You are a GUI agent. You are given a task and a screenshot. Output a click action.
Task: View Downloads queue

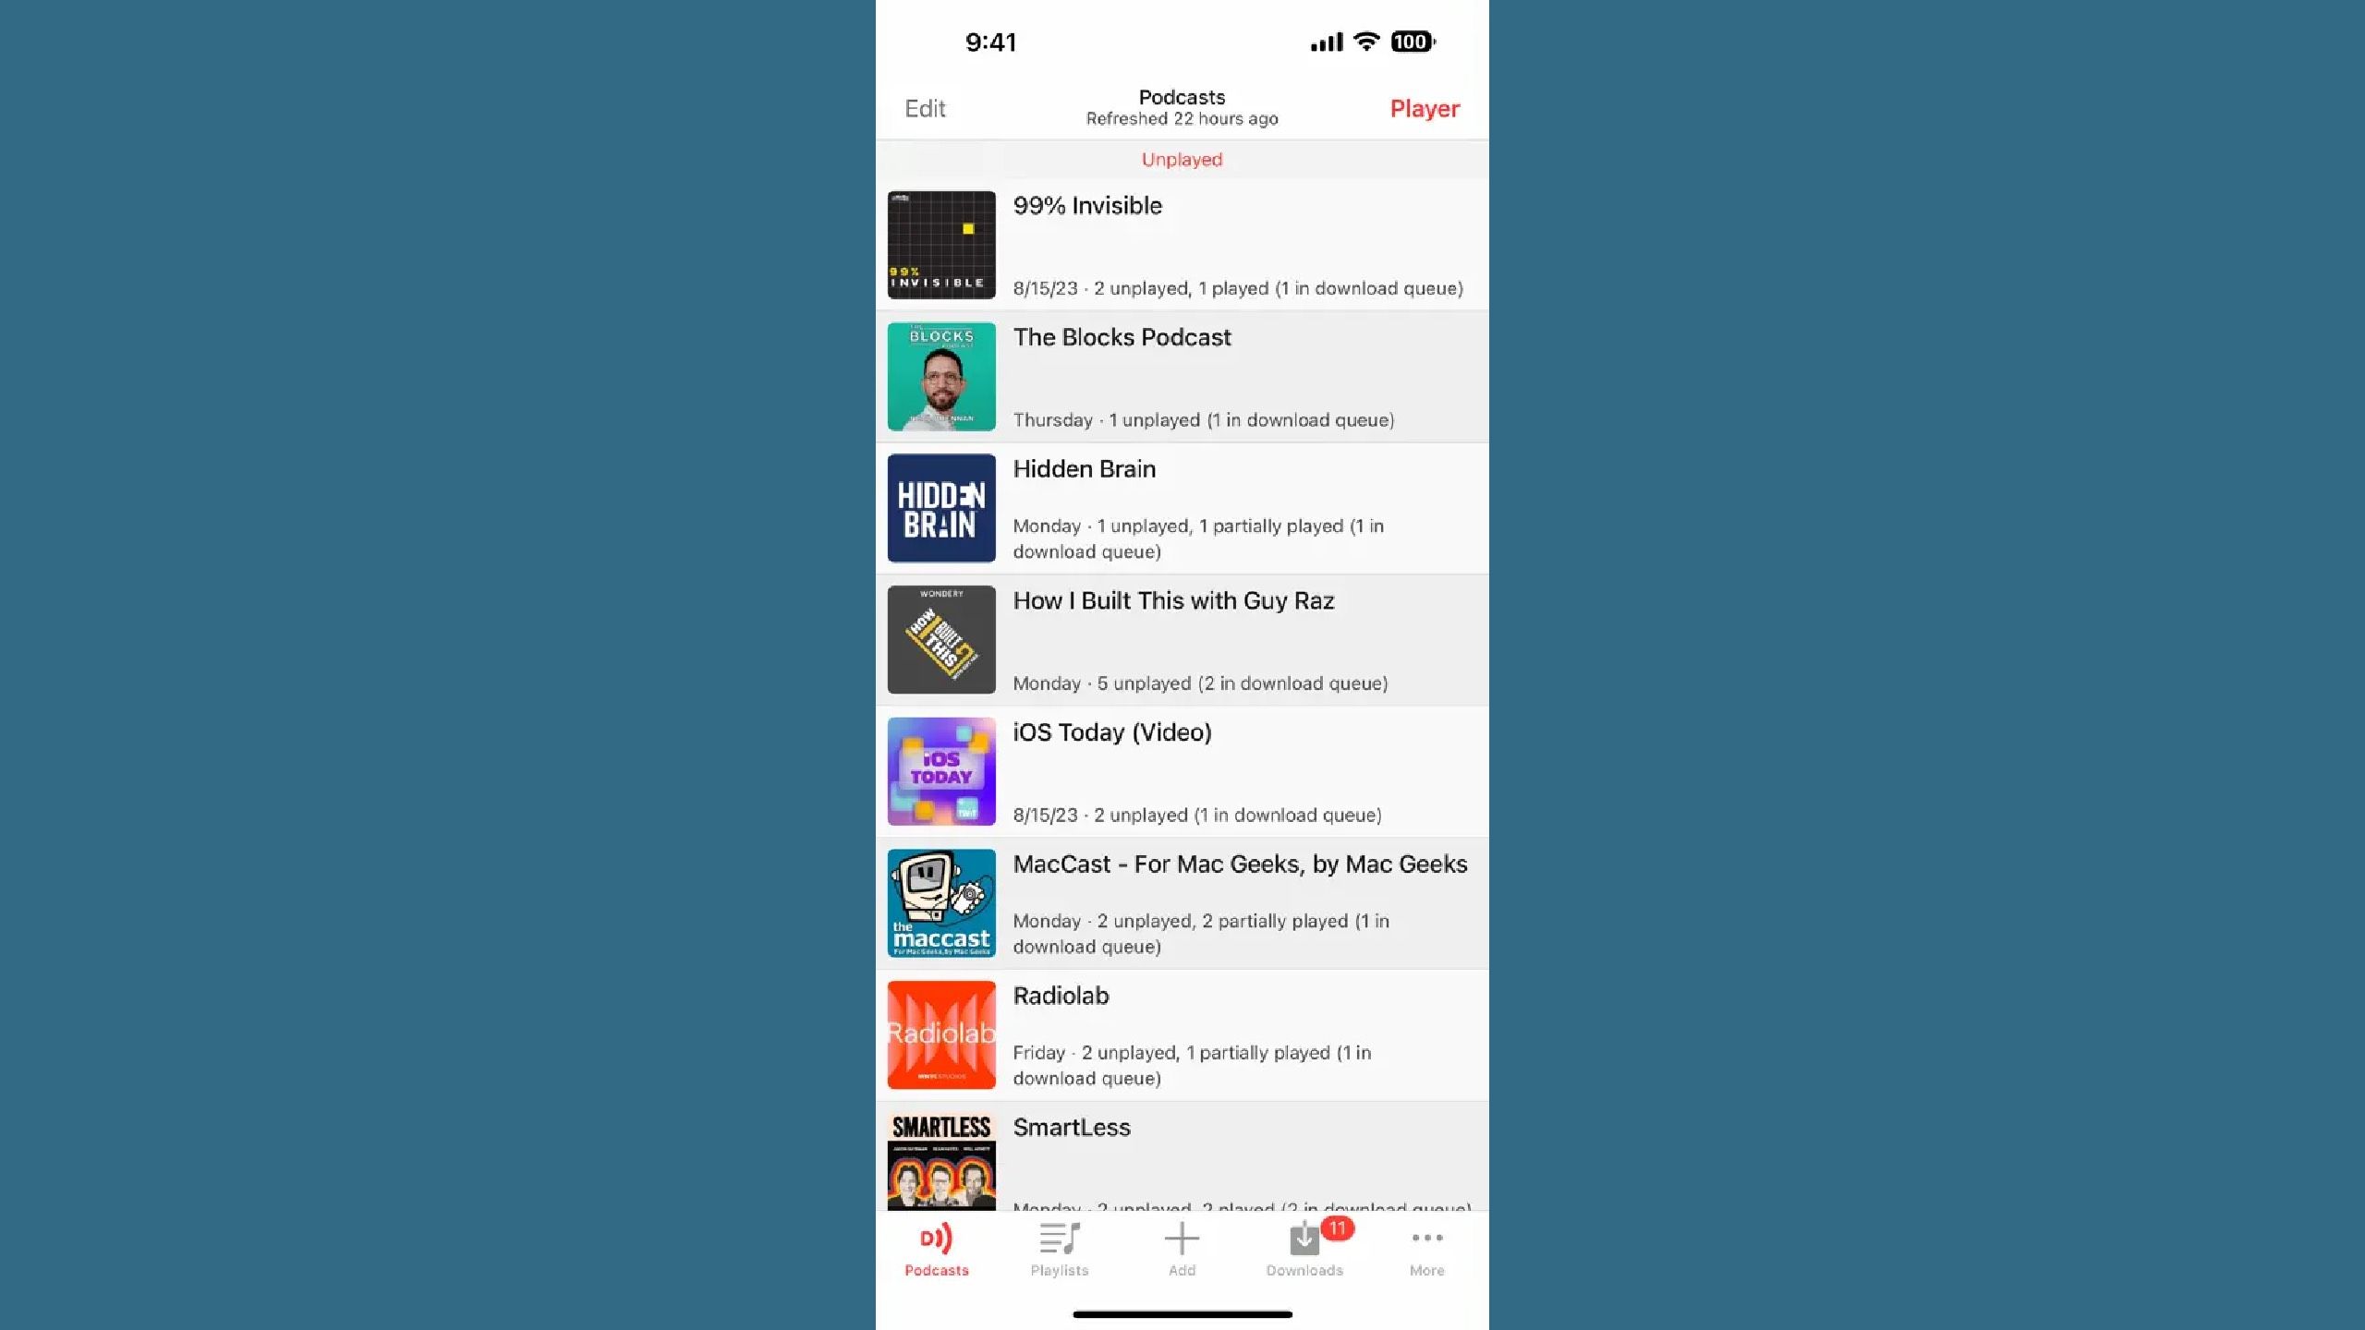click(1304, 1247)
